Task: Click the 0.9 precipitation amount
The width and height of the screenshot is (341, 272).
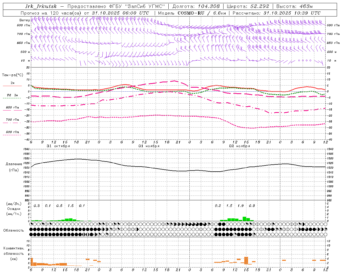Action: 252,206
